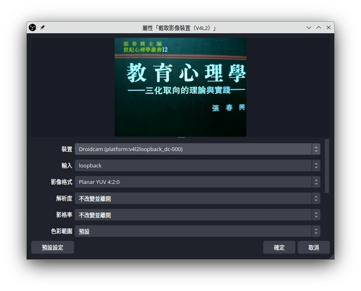Image resolution: width=361 pixels, height=291 pixels.
Task: Click the resize grip at dialog corner
Action: pos(332,257)
